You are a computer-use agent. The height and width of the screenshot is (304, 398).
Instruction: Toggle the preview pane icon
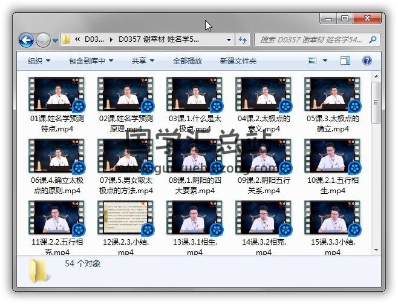tap(345, 61)
